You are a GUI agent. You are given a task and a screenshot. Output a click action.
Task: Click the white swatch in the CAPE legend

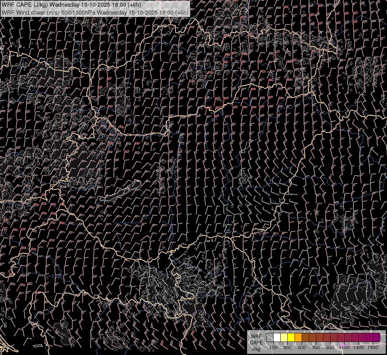pos(277,338)
